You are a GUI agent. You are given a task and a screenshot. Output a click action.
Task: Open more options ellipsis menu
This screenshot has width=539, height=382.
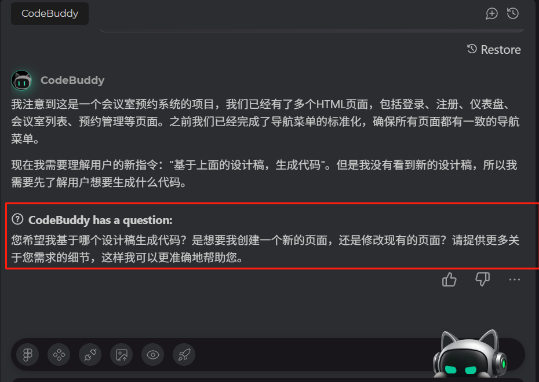[514, 280]
